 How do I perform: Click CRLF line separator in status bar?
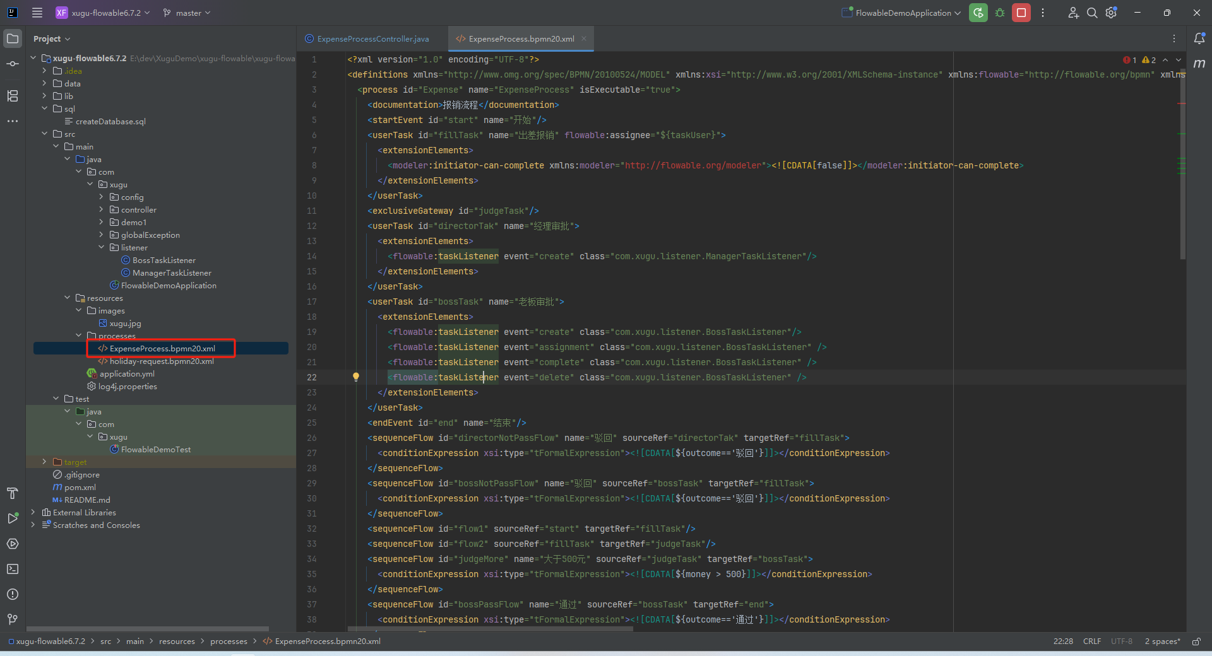pos(1091,641)
